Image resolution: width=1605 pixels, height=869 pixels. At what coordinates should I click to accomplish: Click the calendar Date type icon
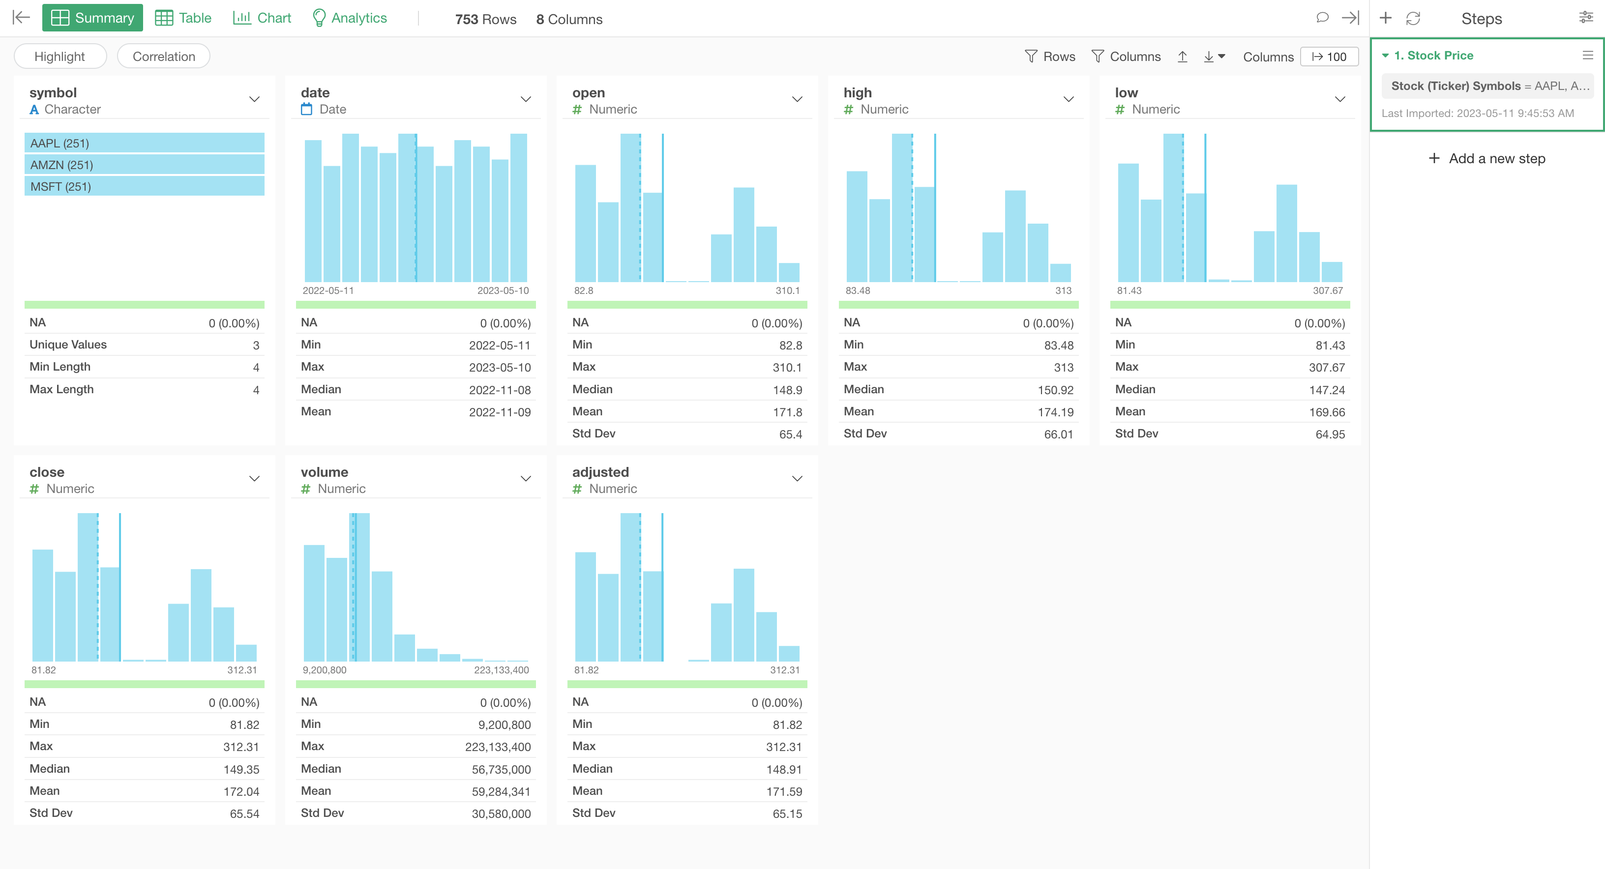306,109
